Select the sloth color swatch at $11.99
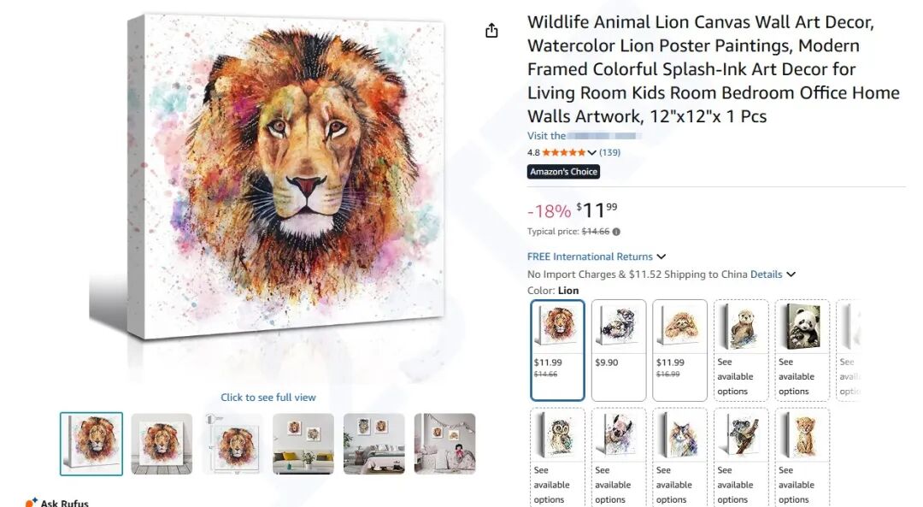The width and height of the screenshot is (923, 507). tap(679, 350)
